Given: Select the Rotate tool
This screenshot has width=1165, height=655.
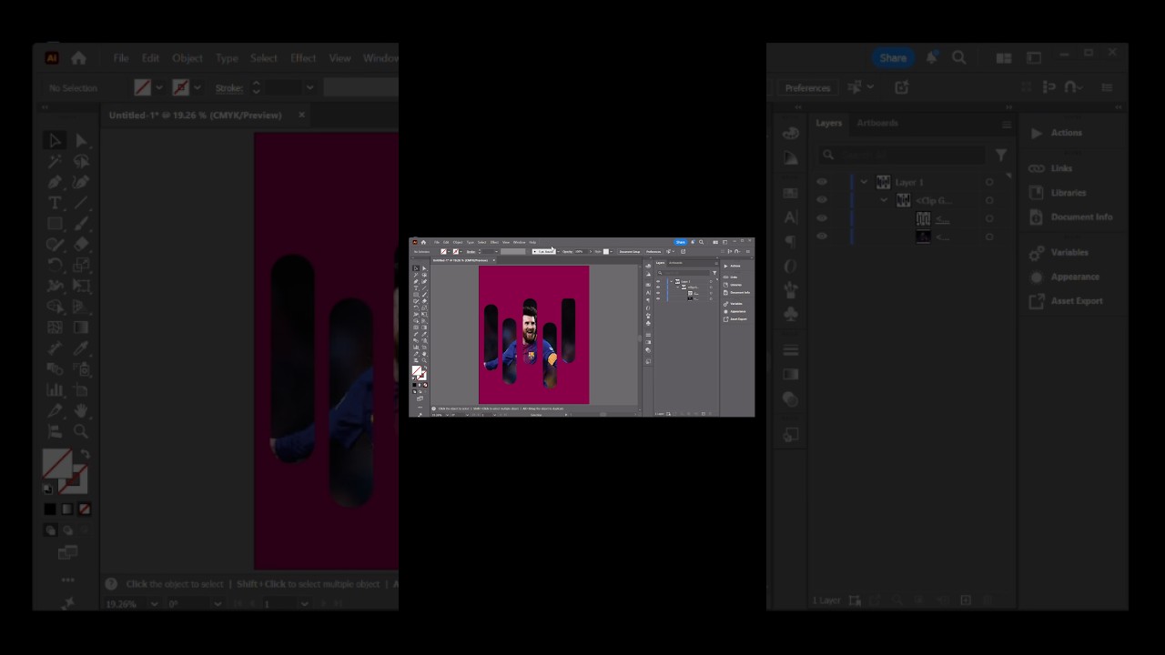Looking at the screenshot, I should 55,266.
